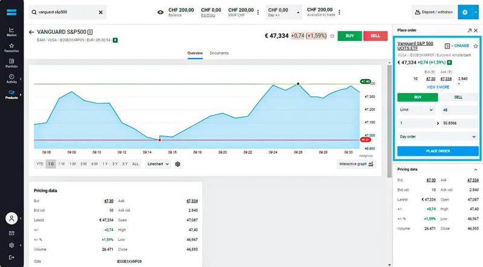The width and height of the screenshot is (483, 267).
Task: Go back with the left arrow
Action: [31, 32]
